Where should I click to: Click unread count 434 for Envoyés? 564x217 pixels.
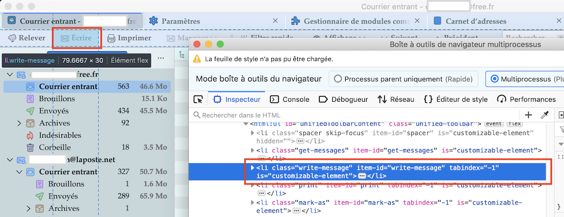click(124, 111)
